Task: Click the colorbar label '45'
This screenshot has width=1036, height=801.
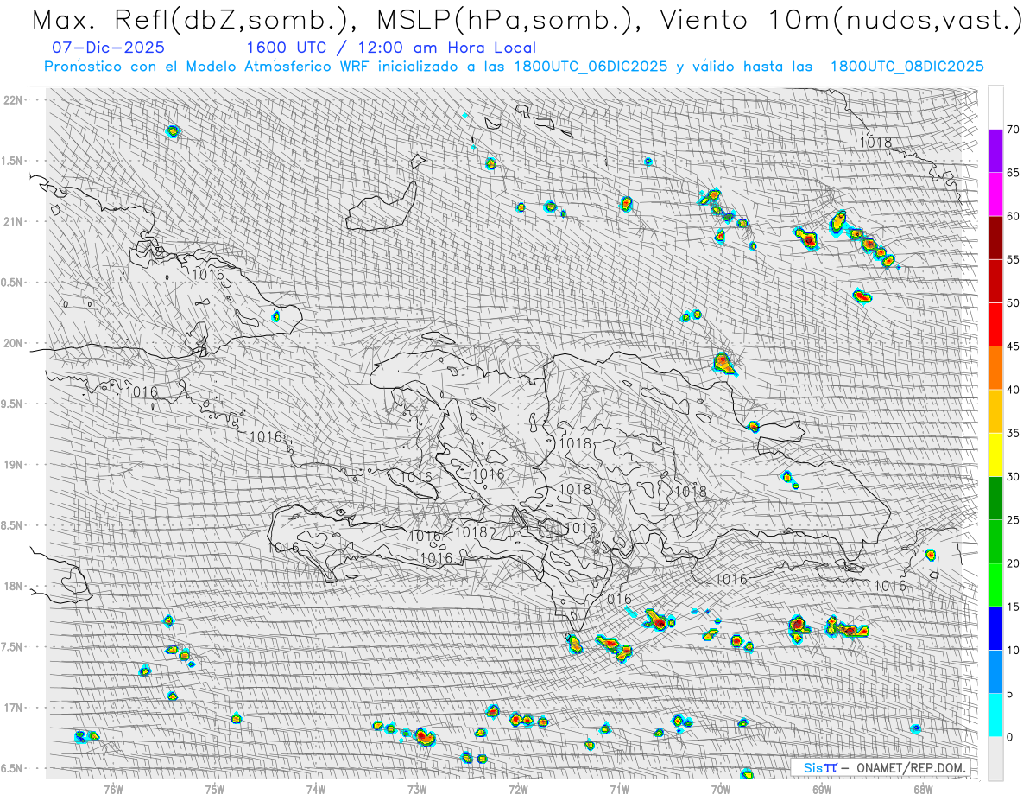Action: [x=1013, y=346]
